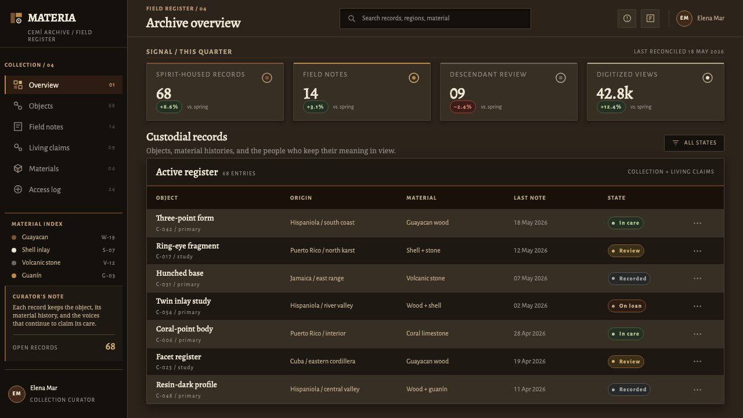Open the Three-point form record

185,218
